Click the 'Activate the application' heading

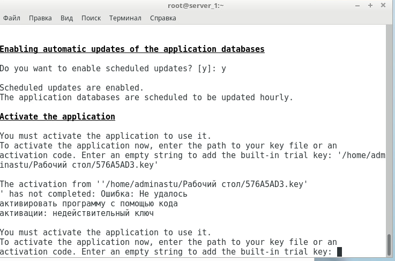[x=57, y=117]
